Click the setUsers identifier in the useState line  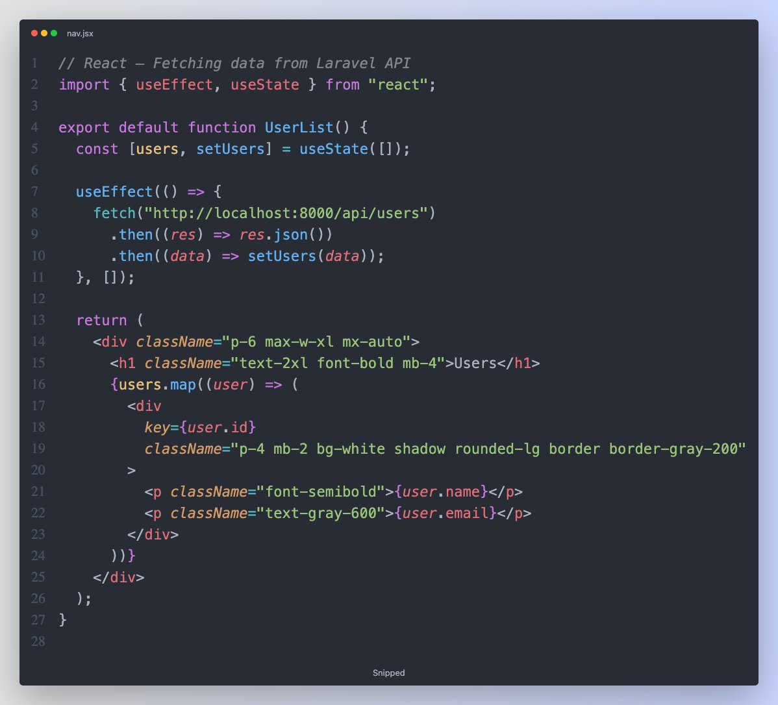click(x=231, y=149)
